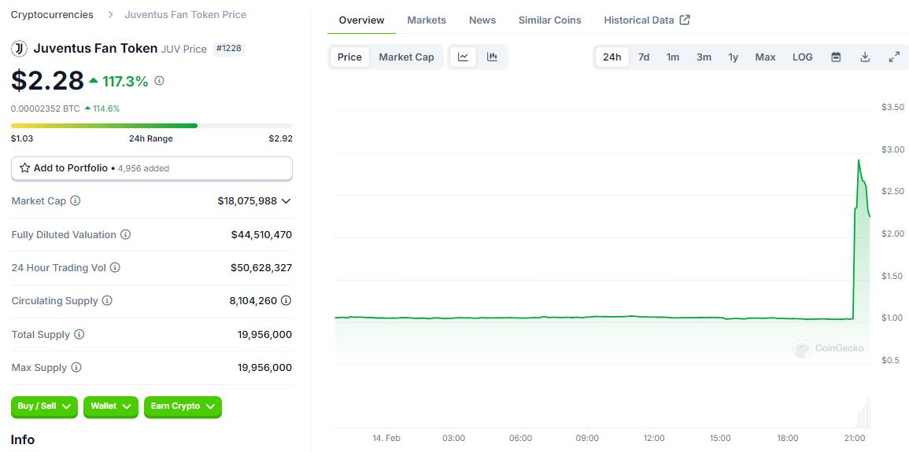Open the Overview tab
This screenshot has width=909, height=452.
pos(361,20)
